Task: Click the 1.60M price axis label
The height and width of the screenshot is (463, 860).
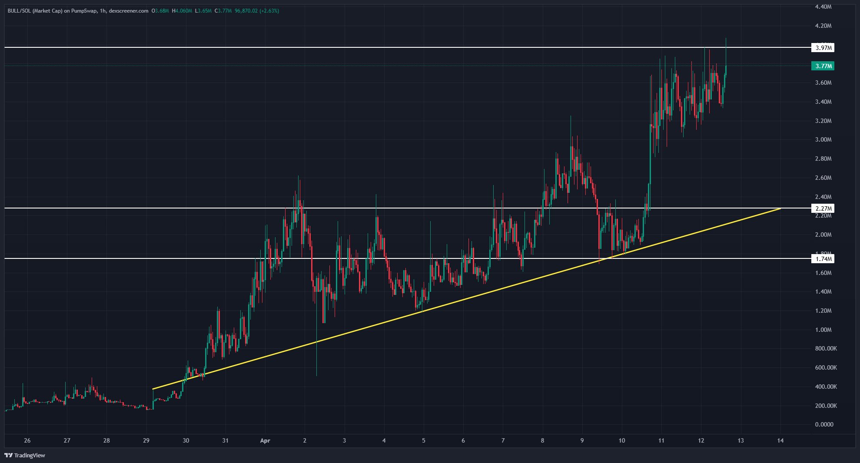Action: 823,273
